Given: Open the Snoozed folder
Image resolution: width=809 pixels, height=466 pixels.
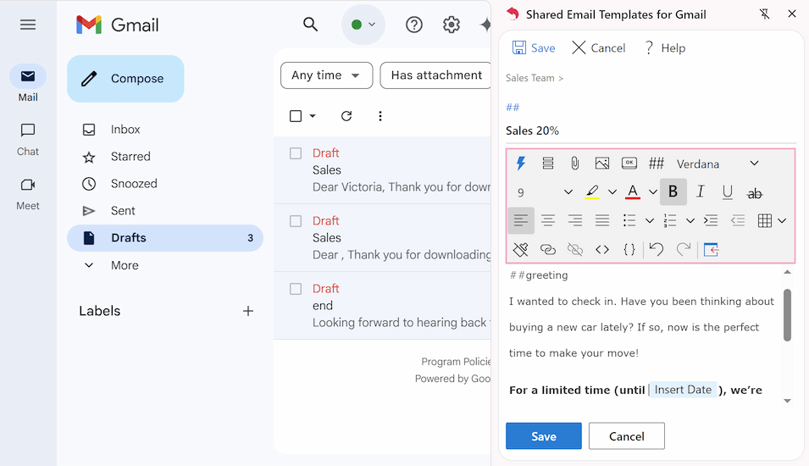Looking at the screenshot, I should coord(134,184).
